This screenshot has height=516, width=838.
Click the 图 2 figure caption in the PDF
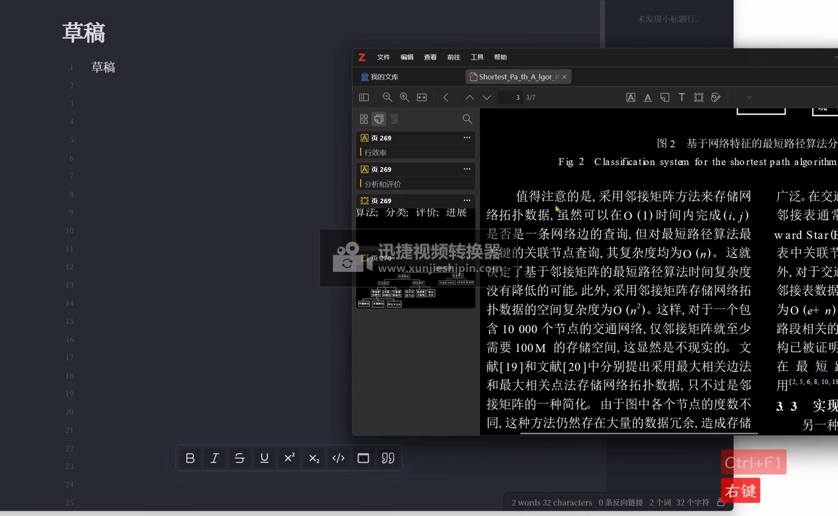[747, 143]
